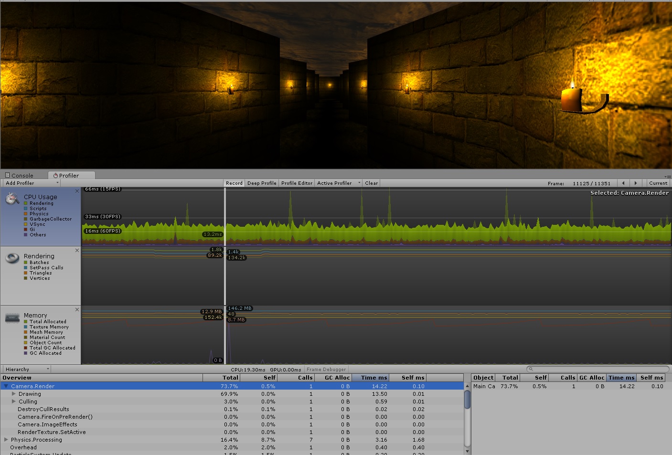
Task: Open the Active Profiler dropdown
Action: pos(339,183)
